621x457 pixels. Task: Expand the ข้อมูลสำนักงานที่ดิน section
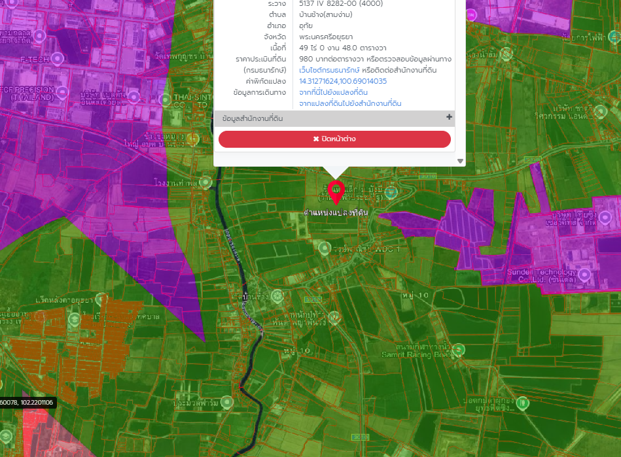click(x=334, y=118)
